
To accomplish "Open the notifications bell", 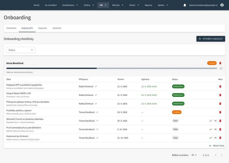I will click(185, 5).
